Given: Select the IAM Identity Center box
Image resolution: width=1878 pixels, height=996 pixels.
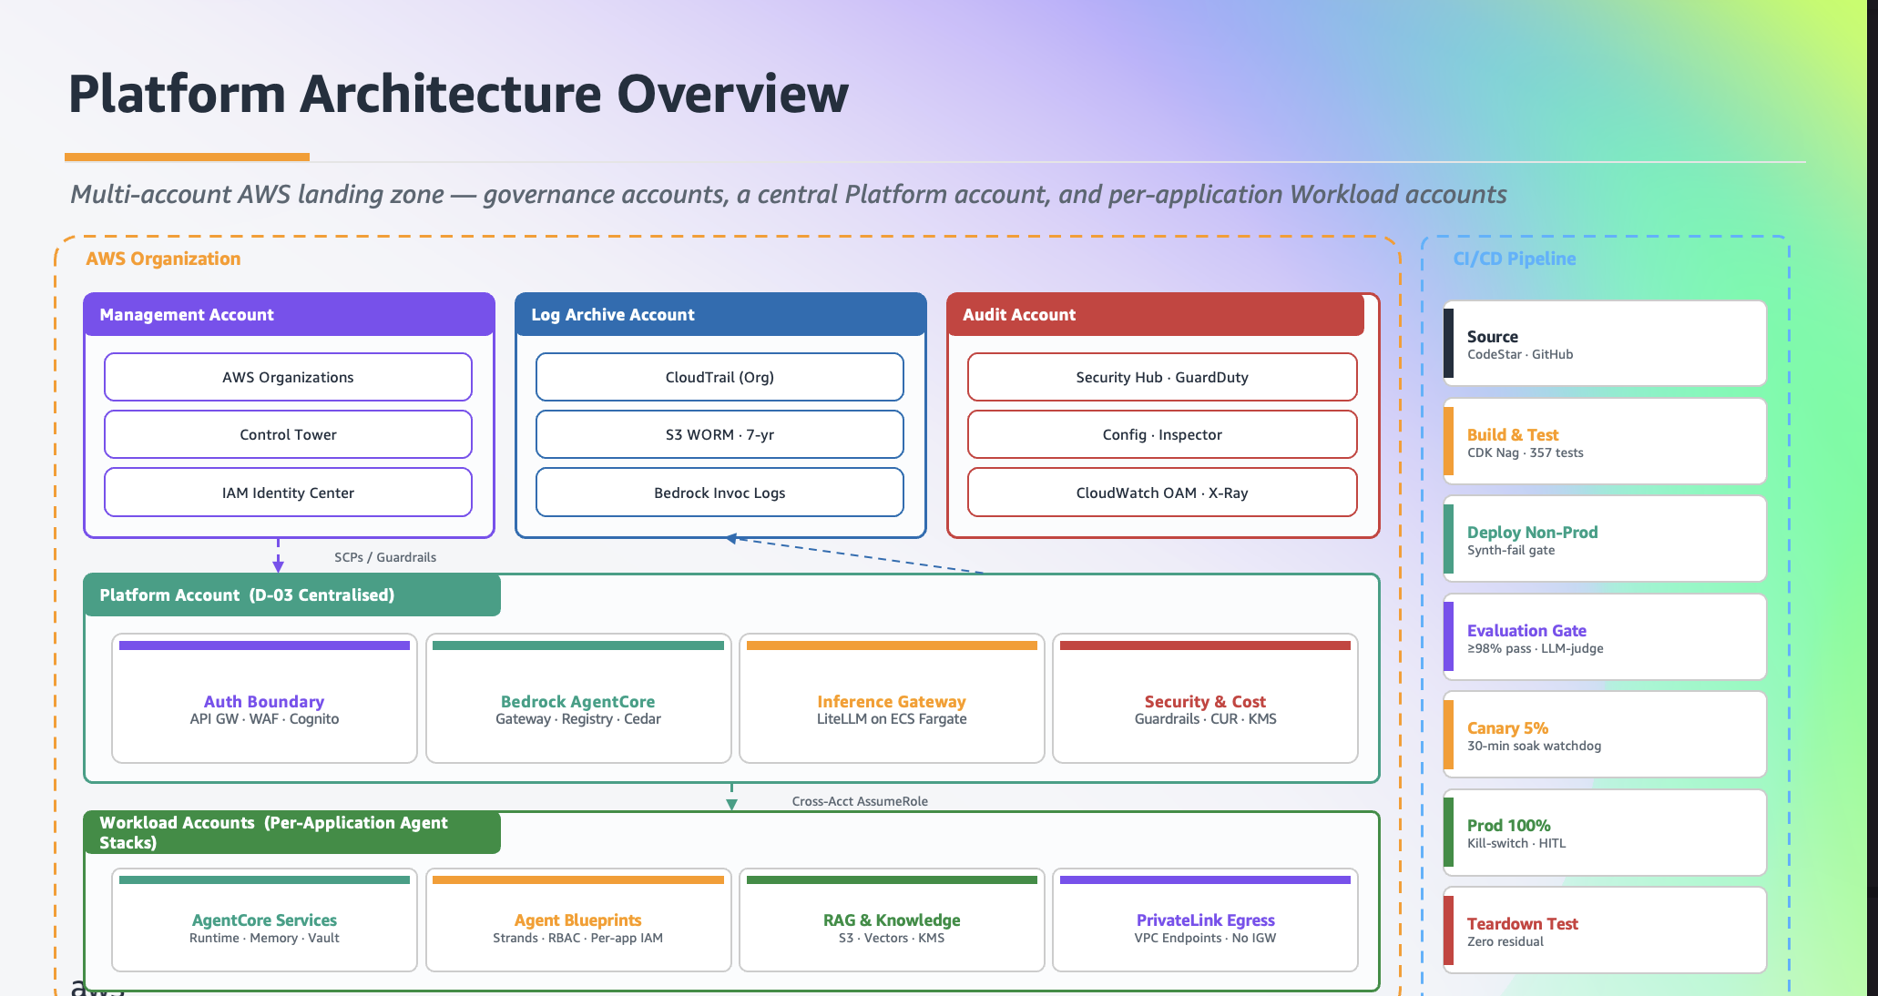Looking at the screenshot, I should 288,493.
